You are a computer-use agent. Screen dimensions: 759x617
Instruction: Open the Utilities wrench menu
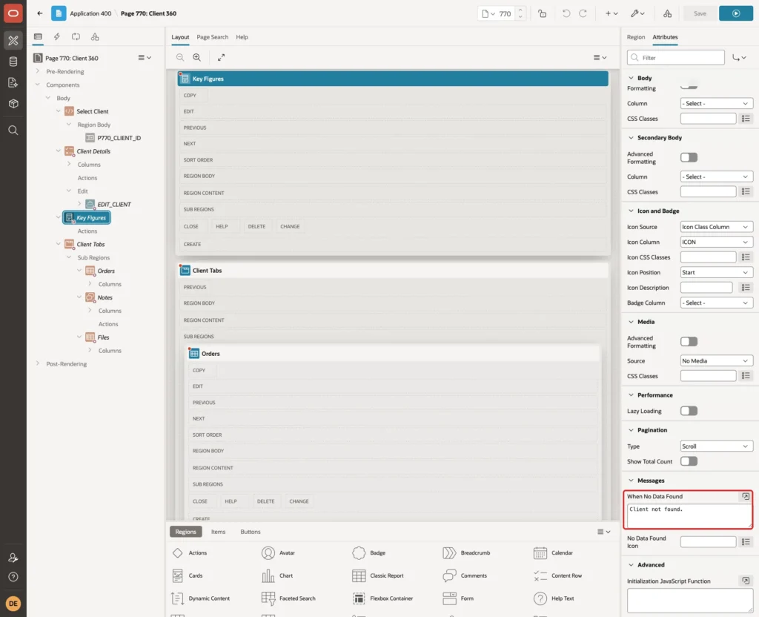[637, 13]
